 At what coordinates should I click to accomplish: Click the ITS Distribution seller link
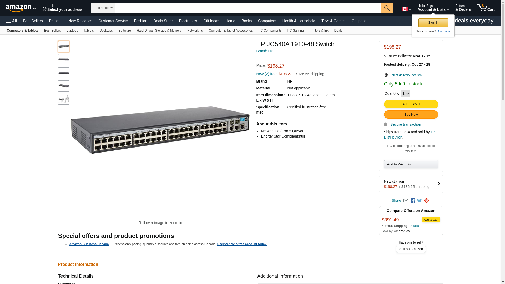[410, 135]
